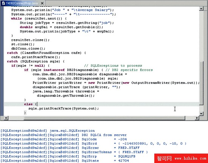
Task: Click 'SqlErrmc = FRED.STAFF' output line
Action: tap(70, 148)
